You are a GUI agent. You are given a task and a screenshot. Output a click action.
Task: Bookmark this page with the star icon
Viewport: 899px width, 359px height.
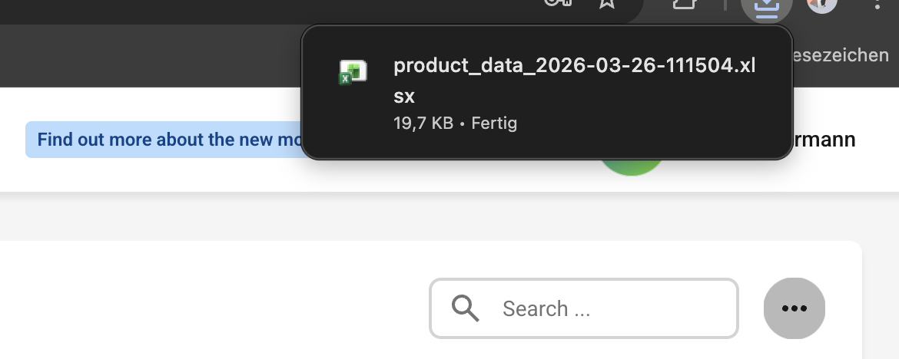pyautogui.click(x=607, y=3)
